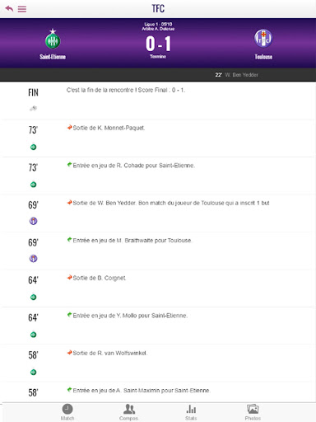Tap the Saint-Etienne team crest
The height and width of the screenshot is (422, 316).
coord(53,39)
